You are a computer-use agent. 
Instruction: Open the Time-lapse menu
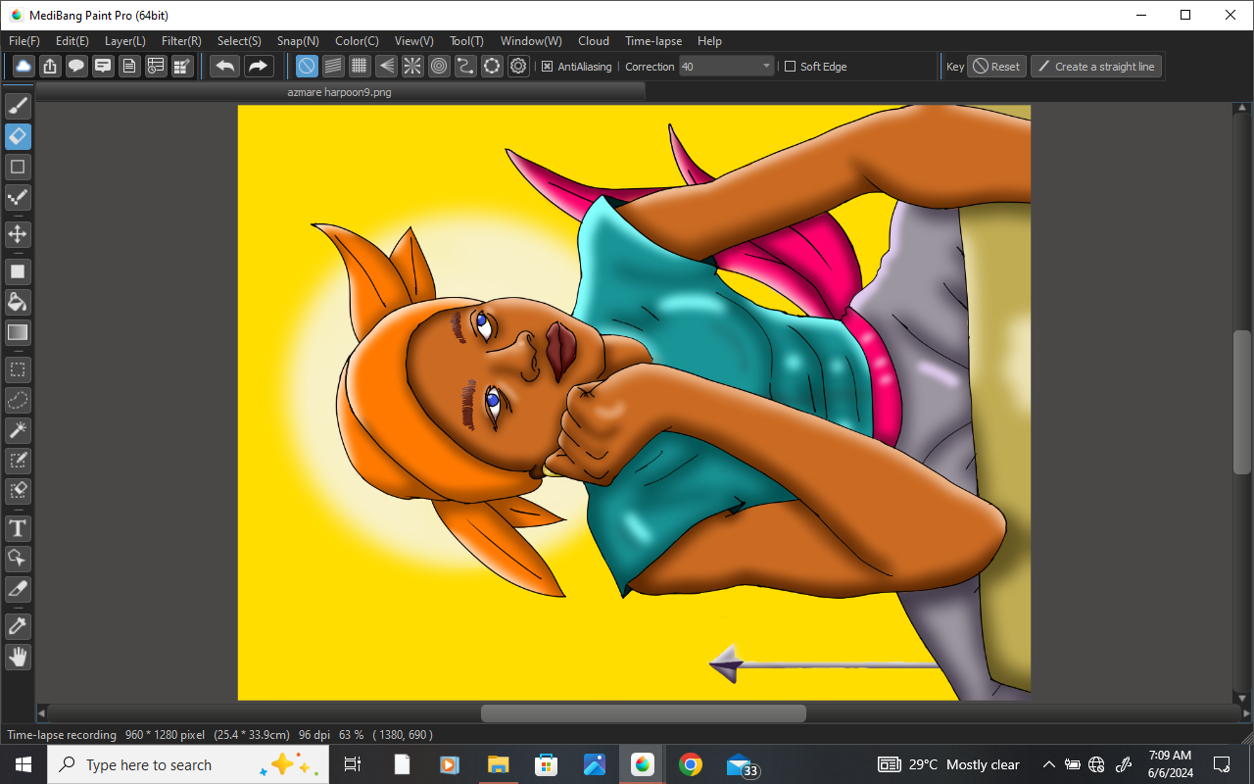653,41
